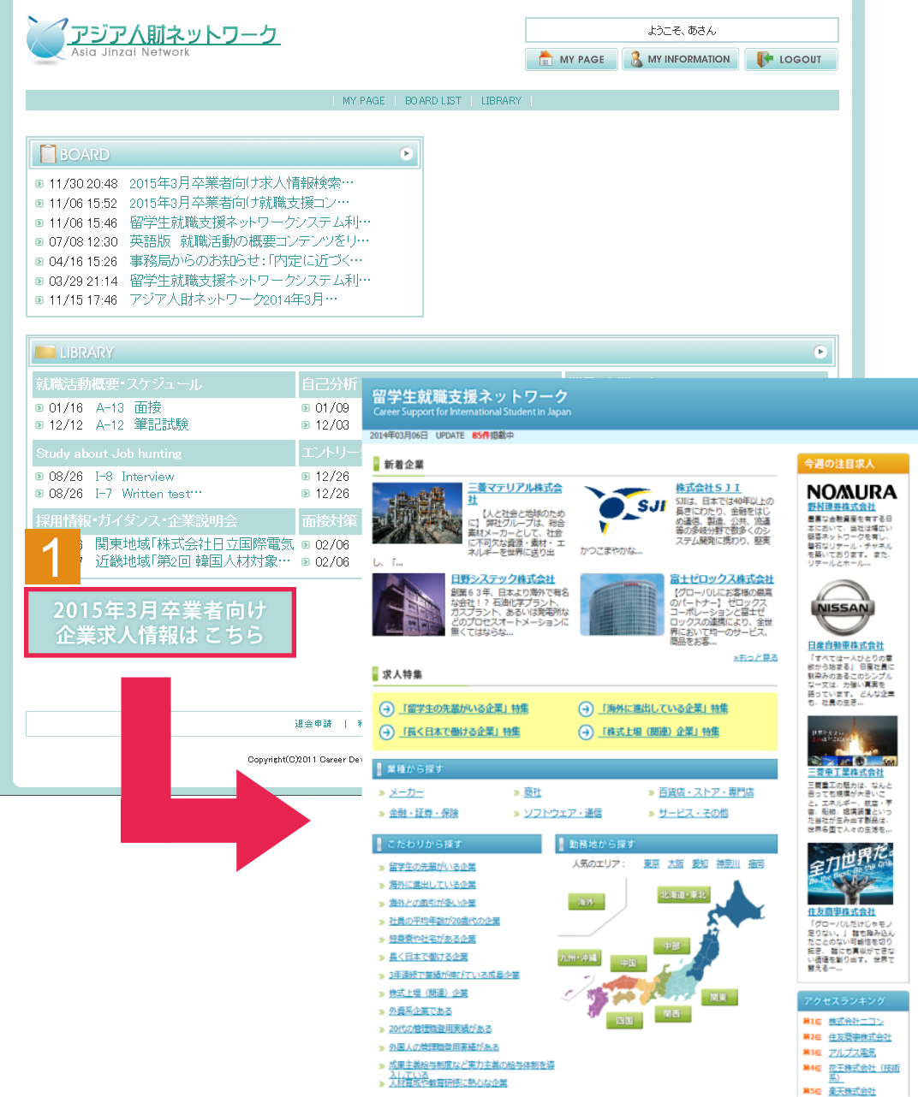The height and width of the screenshot is (1097, 918).
Task: Open board post dated 03/29 21:14
Action: (250, 281)
